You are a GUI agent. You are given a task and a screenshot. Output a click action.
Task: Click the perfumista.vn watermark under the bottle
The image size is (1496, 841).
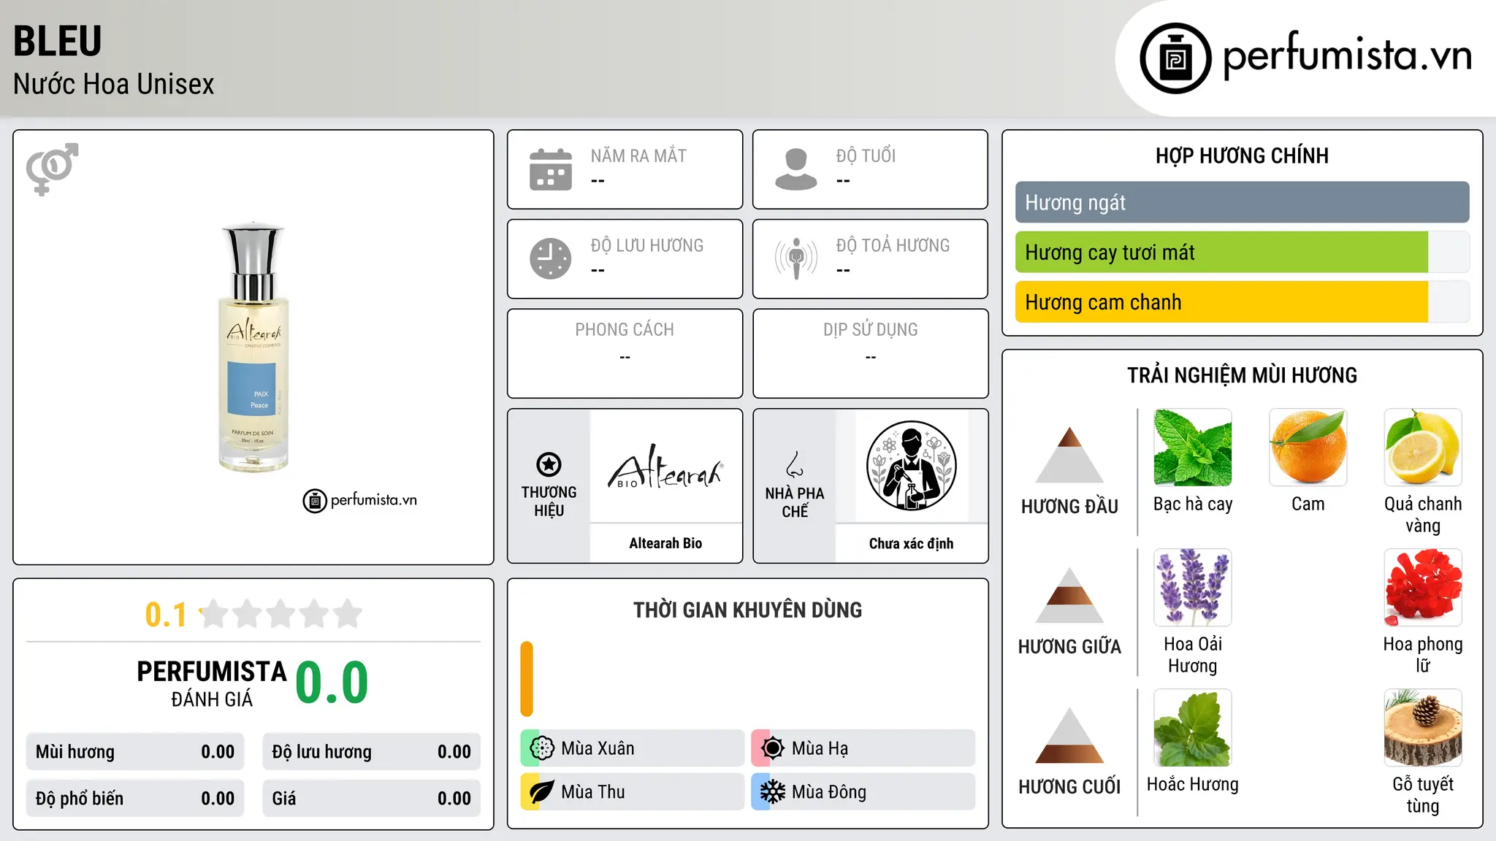[360, 500]
